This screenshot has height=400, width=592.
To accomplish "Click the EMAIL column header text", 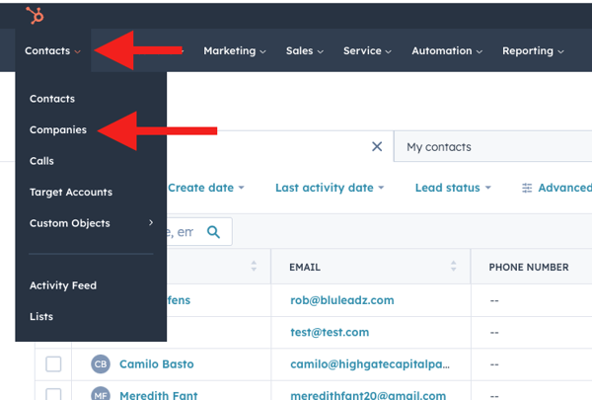I will point(305,267).
